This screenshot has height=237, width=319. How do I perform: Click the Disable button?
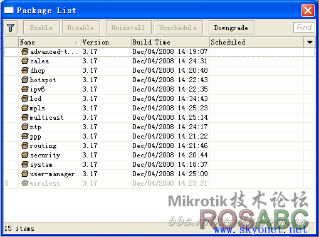coord(81,28)
